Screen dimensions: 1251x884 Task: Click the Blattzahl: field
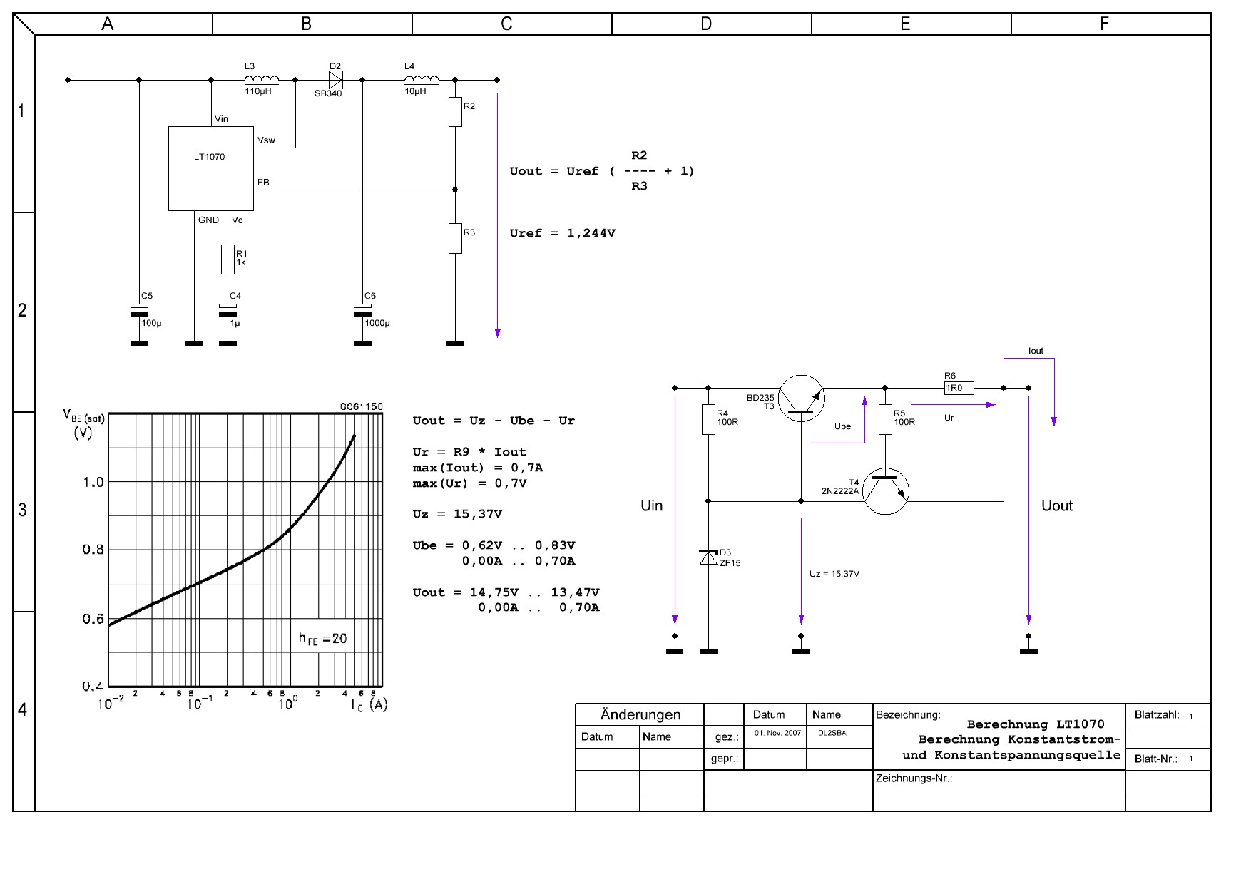[x=1157, y=714]
